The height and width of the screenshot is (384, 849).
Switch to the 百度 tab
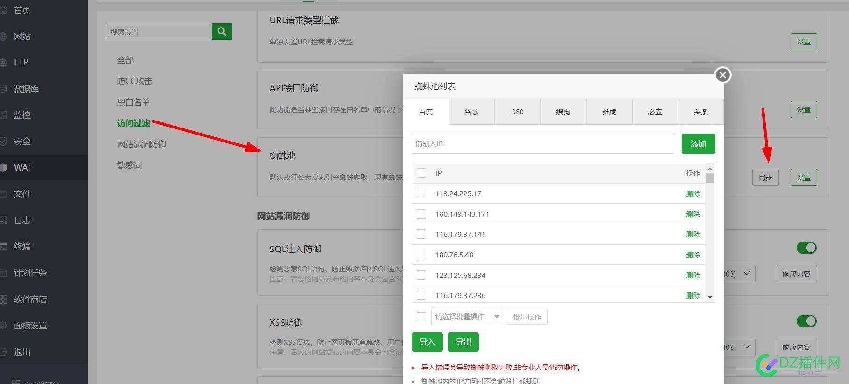[426, 112]
